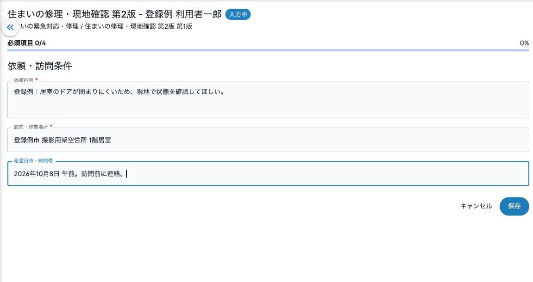The width and height of the screenshot is (533, 282).
Task: Open breadcrumb link ending in の緊急対応・修理
Action: click(x=49, y=26)
